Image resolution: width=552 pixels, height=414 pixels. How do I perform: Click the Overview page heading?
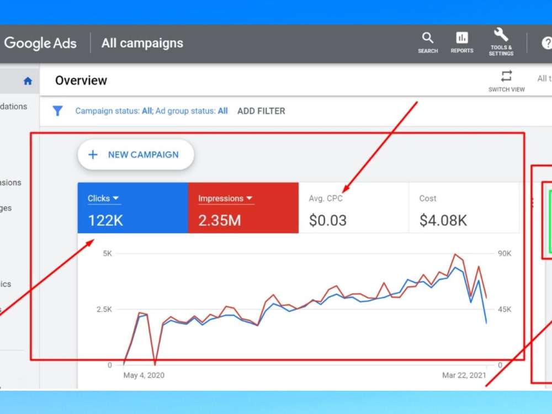(81, 80)
